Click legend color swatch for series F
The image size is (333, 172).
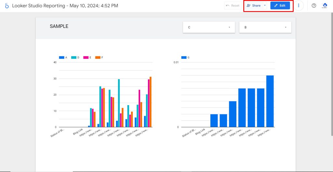click(x=98, y=57)
